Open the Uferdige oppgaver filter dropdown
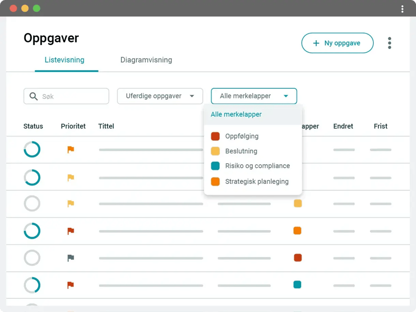416x312 pixels. point(160,96)
